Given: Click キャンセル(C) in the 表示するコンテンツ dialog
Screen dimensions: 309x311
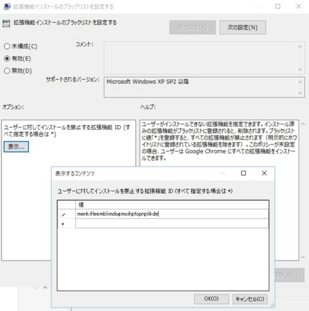Looking at the screenshot, I should (x=250, y=299).
